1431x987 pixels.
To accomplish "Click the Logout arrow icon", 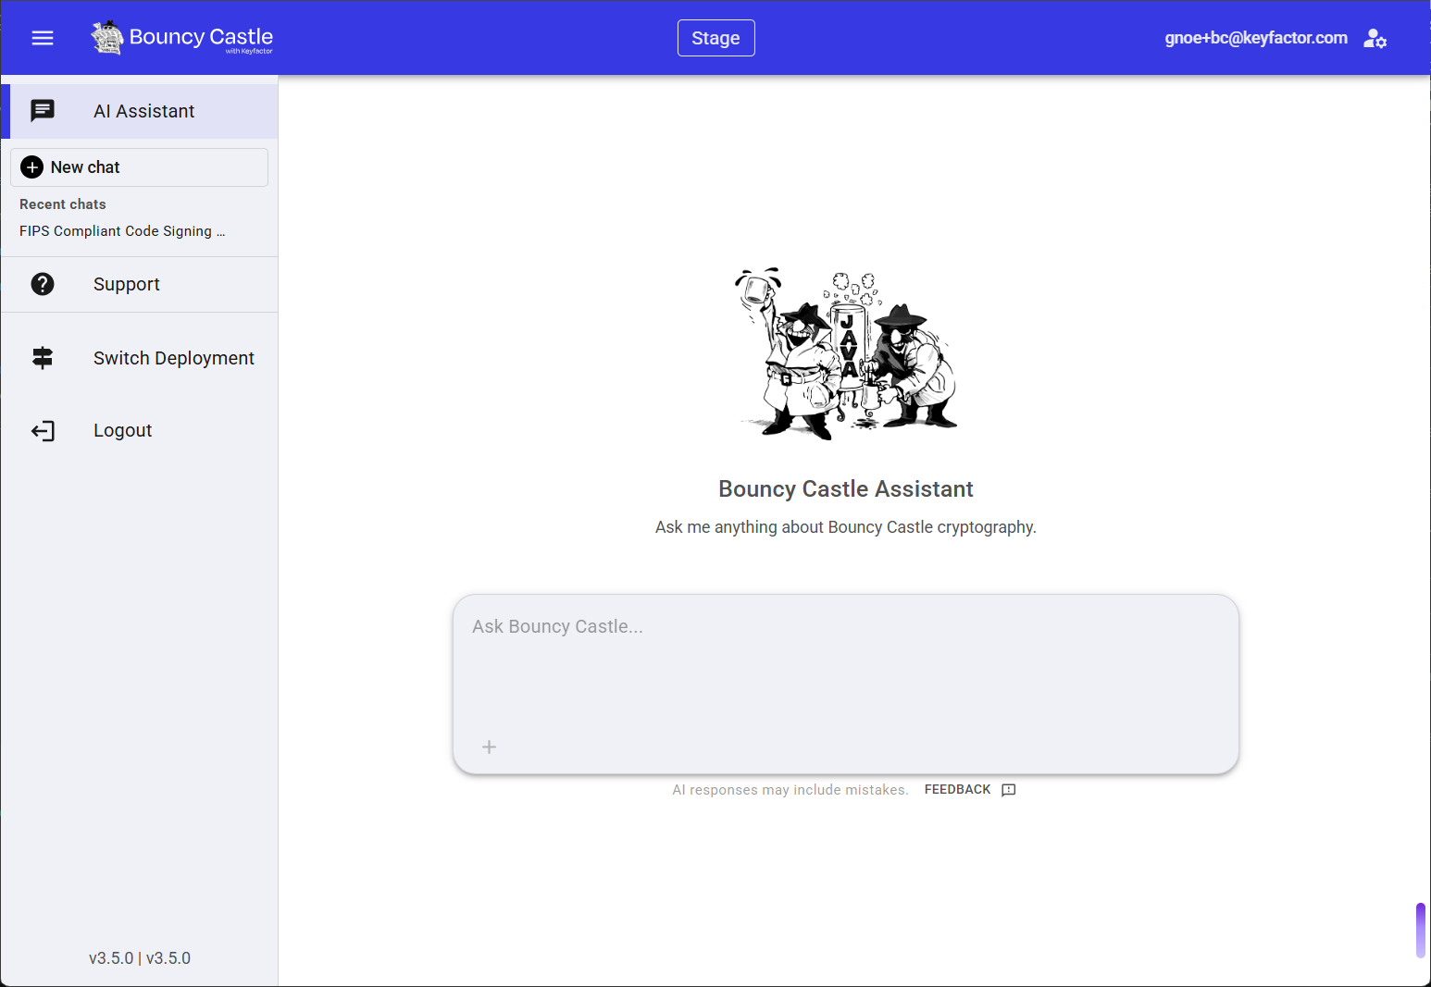I will point(43,430).
